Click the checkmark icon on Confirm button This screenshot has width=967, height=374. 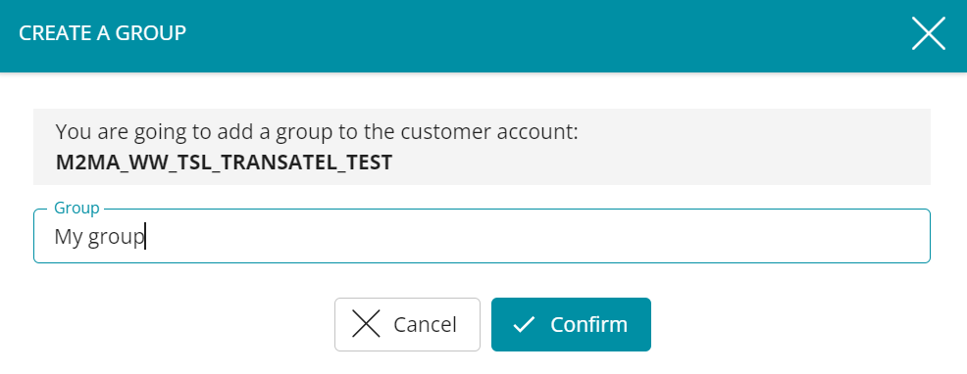524,325
